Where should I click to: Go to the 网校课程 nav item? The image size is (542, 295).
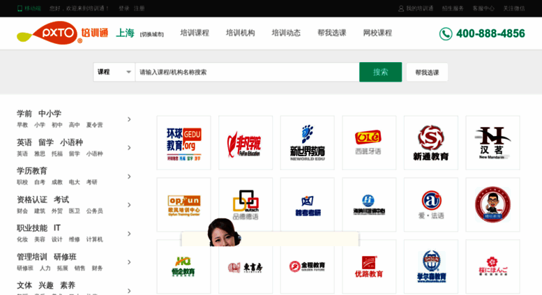(x=377, y=33)
